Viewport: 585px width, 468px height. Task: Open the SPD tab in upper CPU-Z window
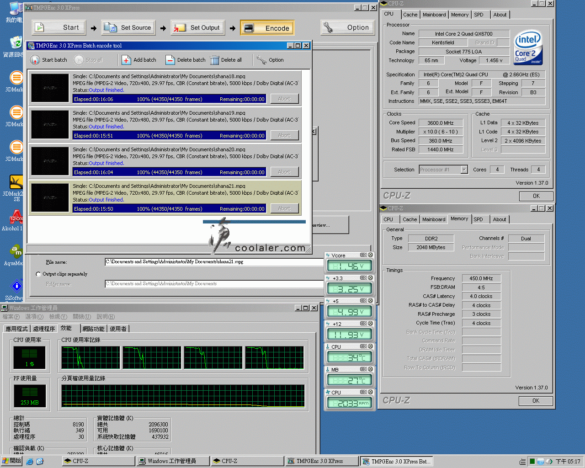(x=479, y=15)
